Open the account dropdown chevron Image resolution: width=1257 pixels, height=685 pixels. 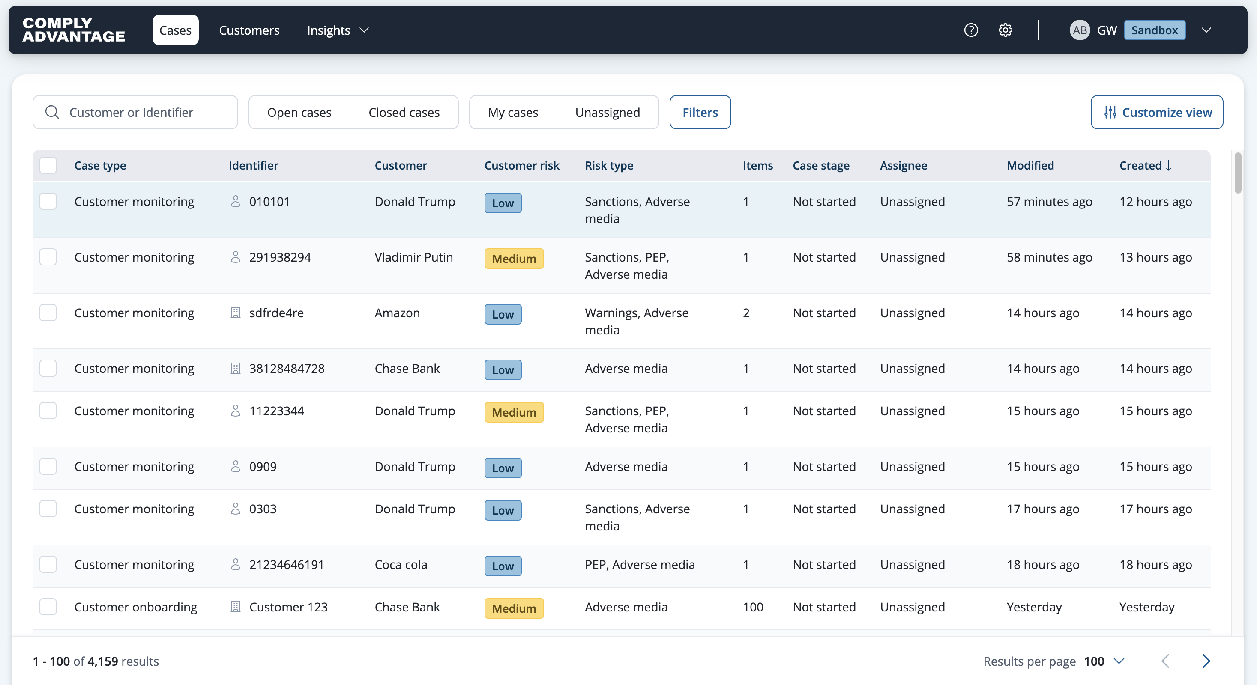pyautogui.click(x=1206, y=30)
